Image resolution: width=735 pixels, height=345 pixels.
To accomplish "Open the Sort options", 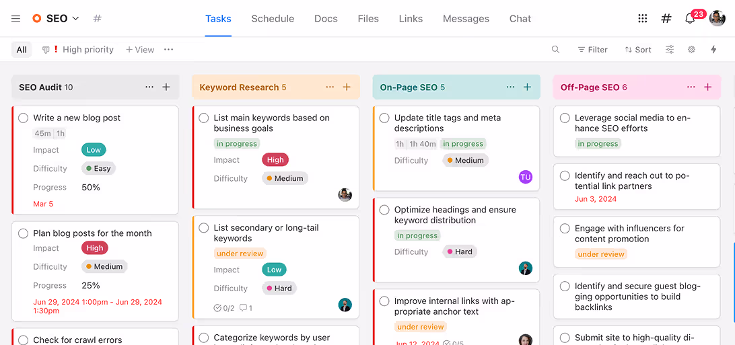I will point(637,50).
